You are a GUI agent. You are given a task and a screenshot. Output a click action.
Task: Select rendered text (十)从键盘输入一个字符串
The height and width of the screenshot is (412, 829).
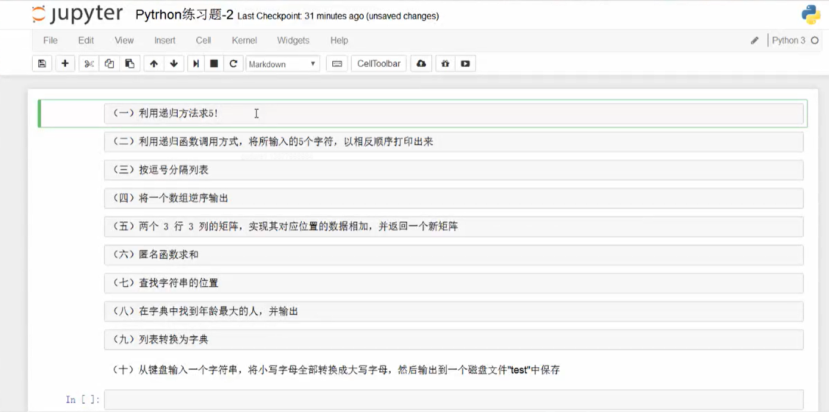click(x=336, y=370)
